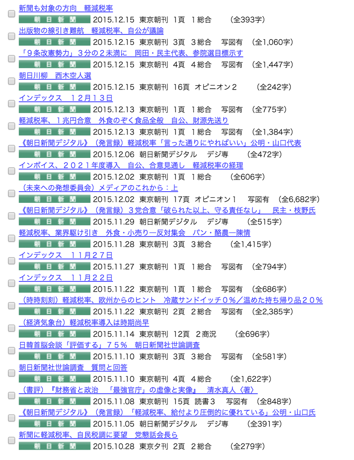Viewport: 354px width, 460px height.
Task: Open 軽減税率、業界駆け引き 外食・小売り article
Action: [134, 233]
